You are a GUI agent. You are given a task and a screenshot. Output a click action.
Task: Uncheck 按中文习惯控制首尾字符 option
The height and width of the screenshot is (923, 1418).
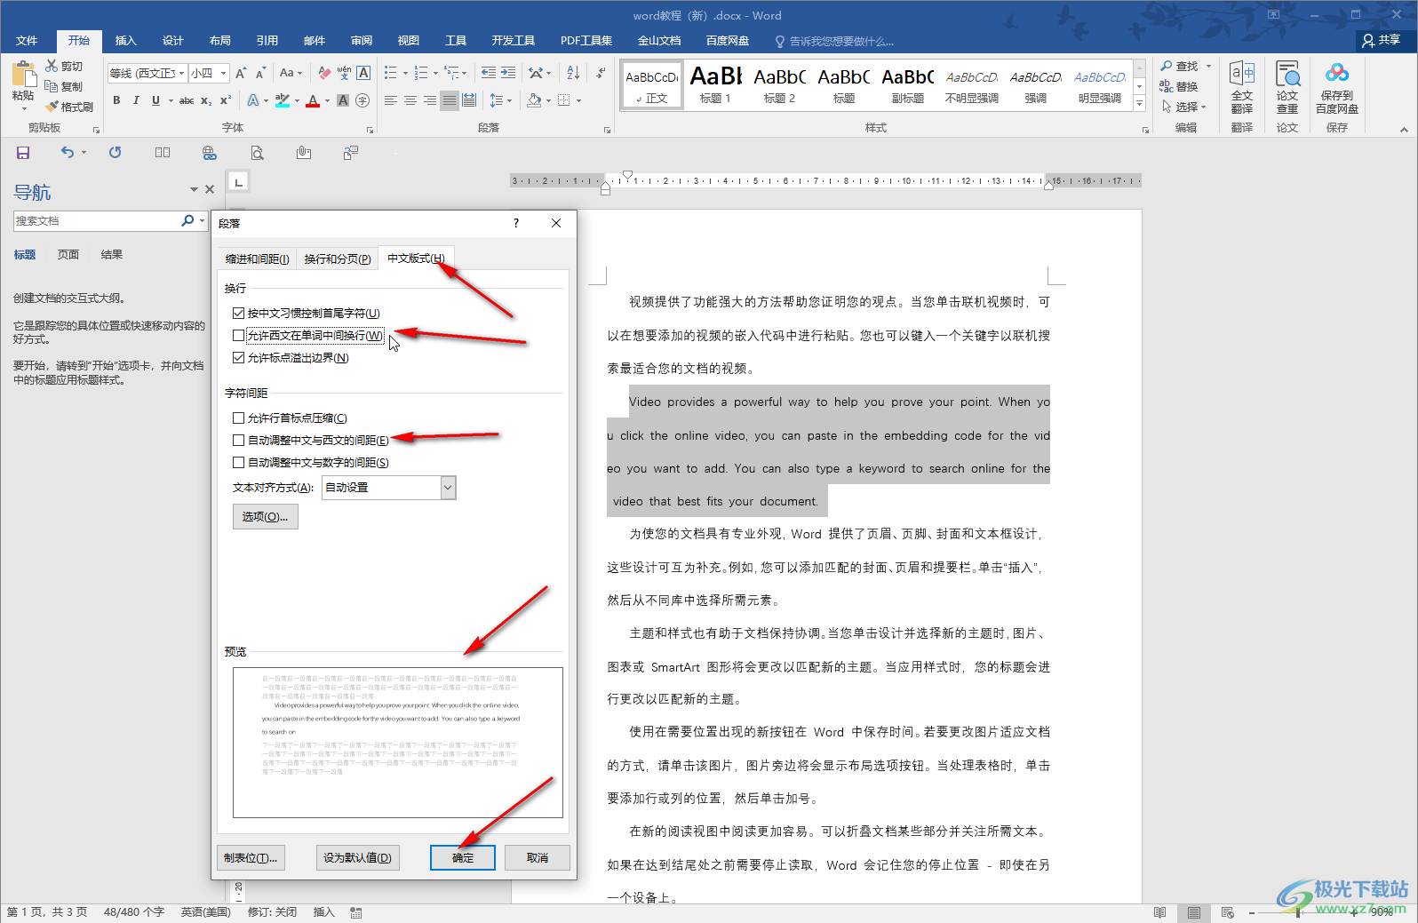pyautogui.click(x=238, y=313)
